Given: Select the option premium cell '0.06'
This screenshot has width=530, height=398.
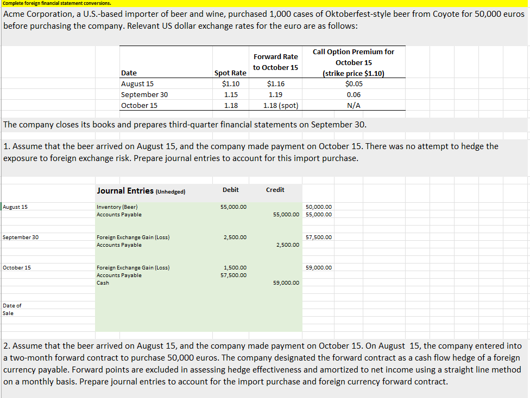Looking at the screenshot, I should click(x=354, y=94).
